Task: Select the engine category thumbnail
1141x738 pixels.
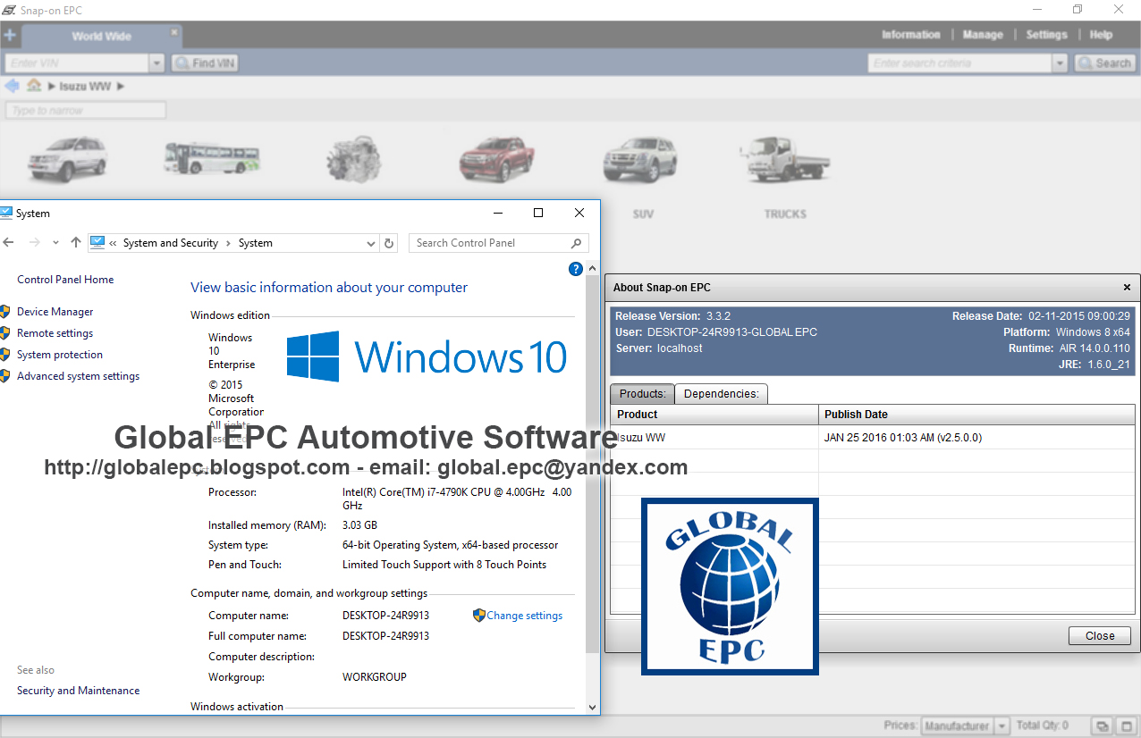Action: pyautogui.click(x=354, y=160)
